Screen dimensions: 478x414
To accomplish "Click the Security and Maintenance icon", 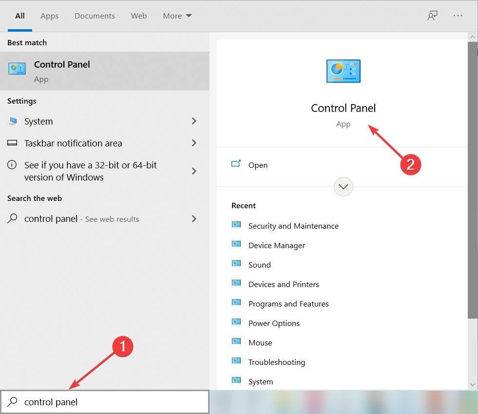I will [x=236, y=225].
